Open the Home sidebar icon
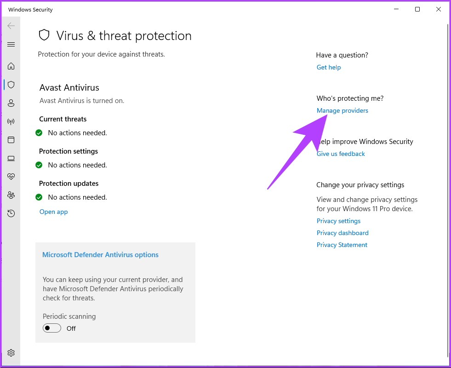Image resolution: width=451 pixels, height=368 pixels. point(11,66)
